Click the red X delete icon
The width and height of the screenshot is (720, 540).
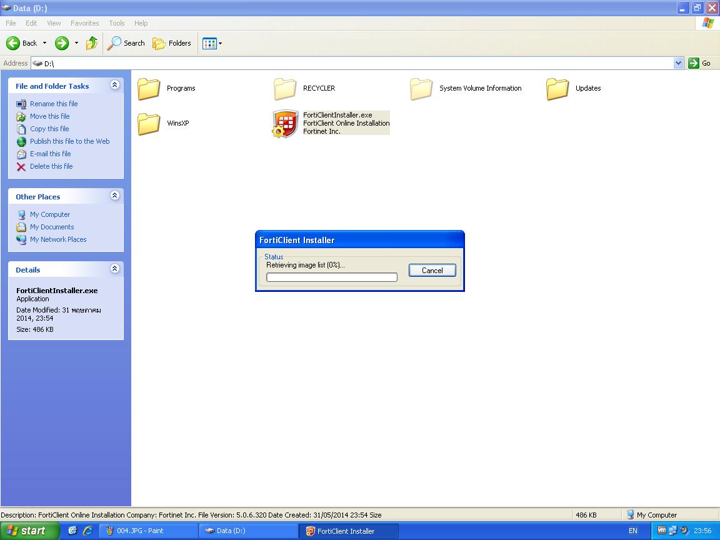(x=21, y=167)
